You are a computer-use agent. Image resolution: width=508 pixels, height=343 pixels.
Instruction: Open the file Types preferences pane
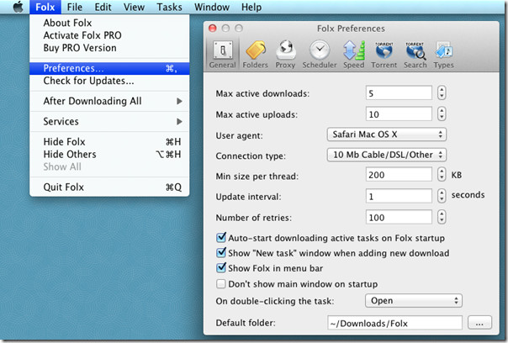pyautogui.click(x=443, y=55)
